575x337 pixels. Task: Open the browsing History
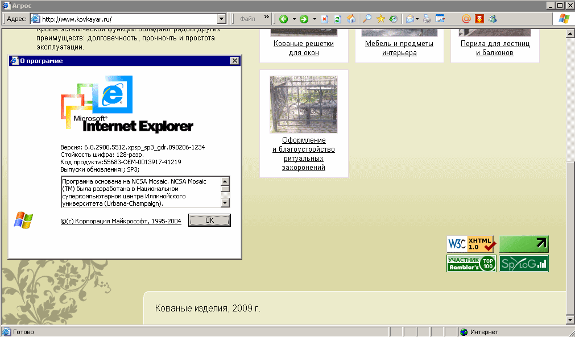click(394, 19)
